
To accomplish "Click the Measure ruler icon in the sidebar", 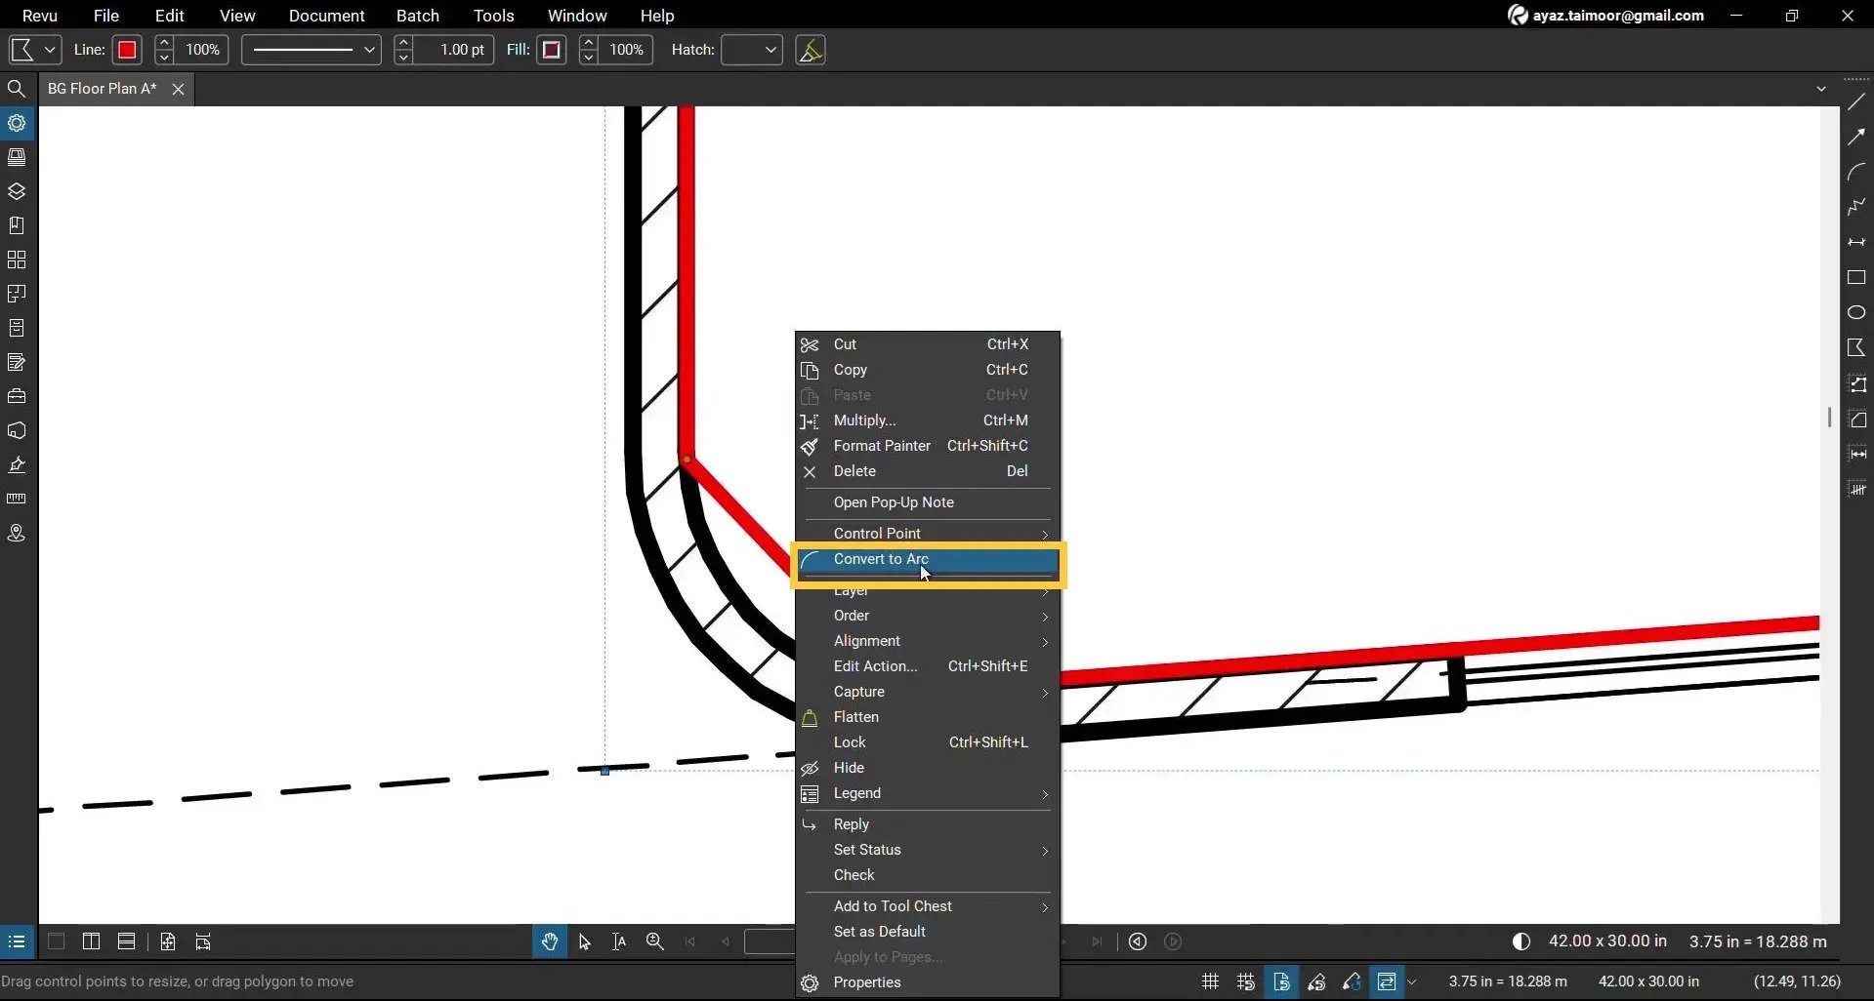I will coord(17,499).
